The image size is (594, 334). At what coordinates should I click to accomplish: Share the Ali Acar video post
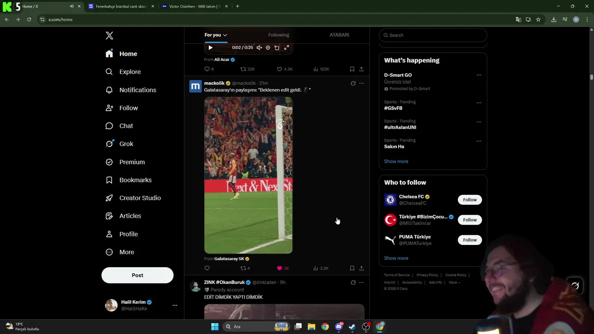362,69
